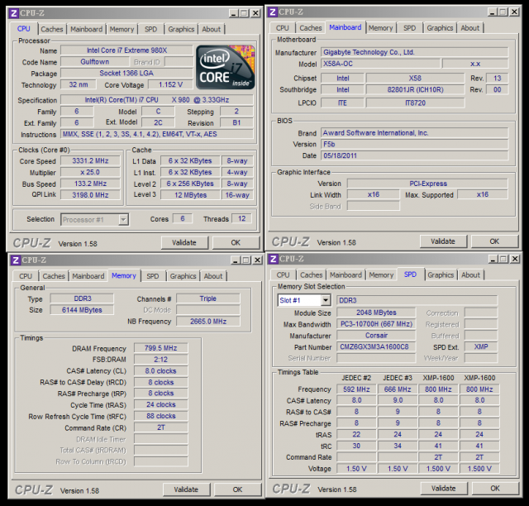This screenshot has width=529, height=506.
Task: Maximize the Mainboard tab window
Action: 503,12
